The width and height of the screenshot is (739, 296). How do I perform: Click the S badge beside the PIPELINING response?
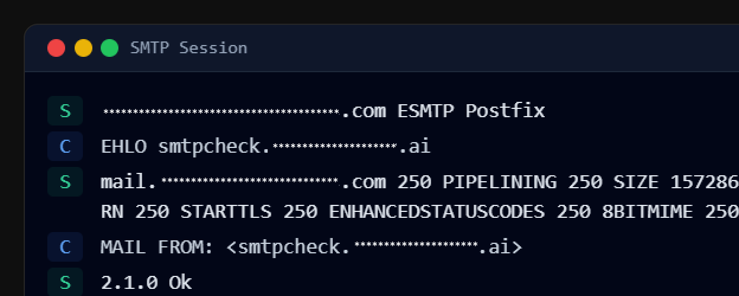click(x=65, y=182)
